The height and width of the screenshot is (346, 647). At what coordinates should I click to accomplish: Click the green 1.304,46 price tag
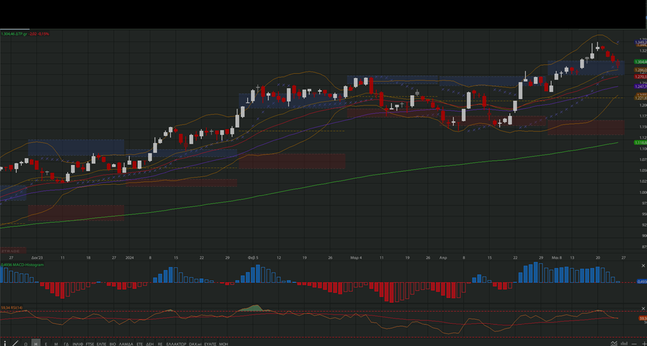point(641,62)
